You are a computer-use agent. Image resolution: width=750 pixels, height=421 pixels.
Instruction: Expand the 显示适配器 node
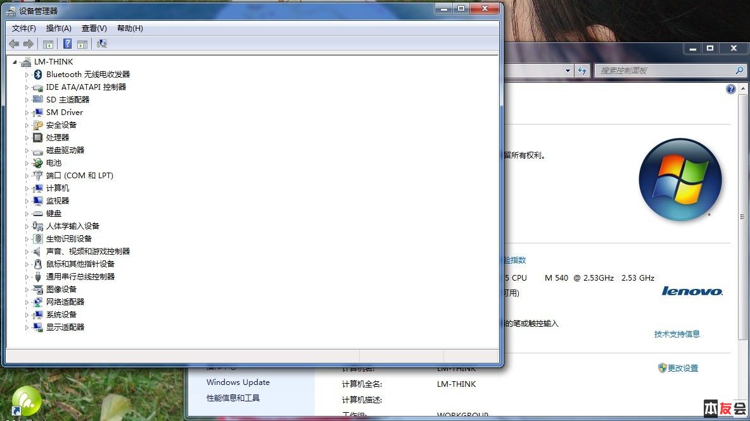click(x=27, y=328)
